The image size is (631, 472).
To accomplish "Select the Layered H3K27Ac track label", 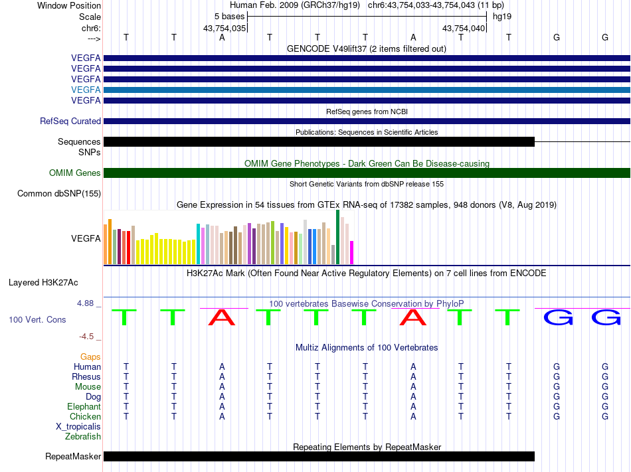I will [43, 282].
